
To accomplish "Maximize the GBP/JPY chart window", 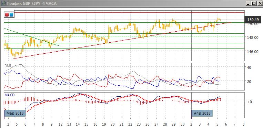I will (x=254, y=3).
